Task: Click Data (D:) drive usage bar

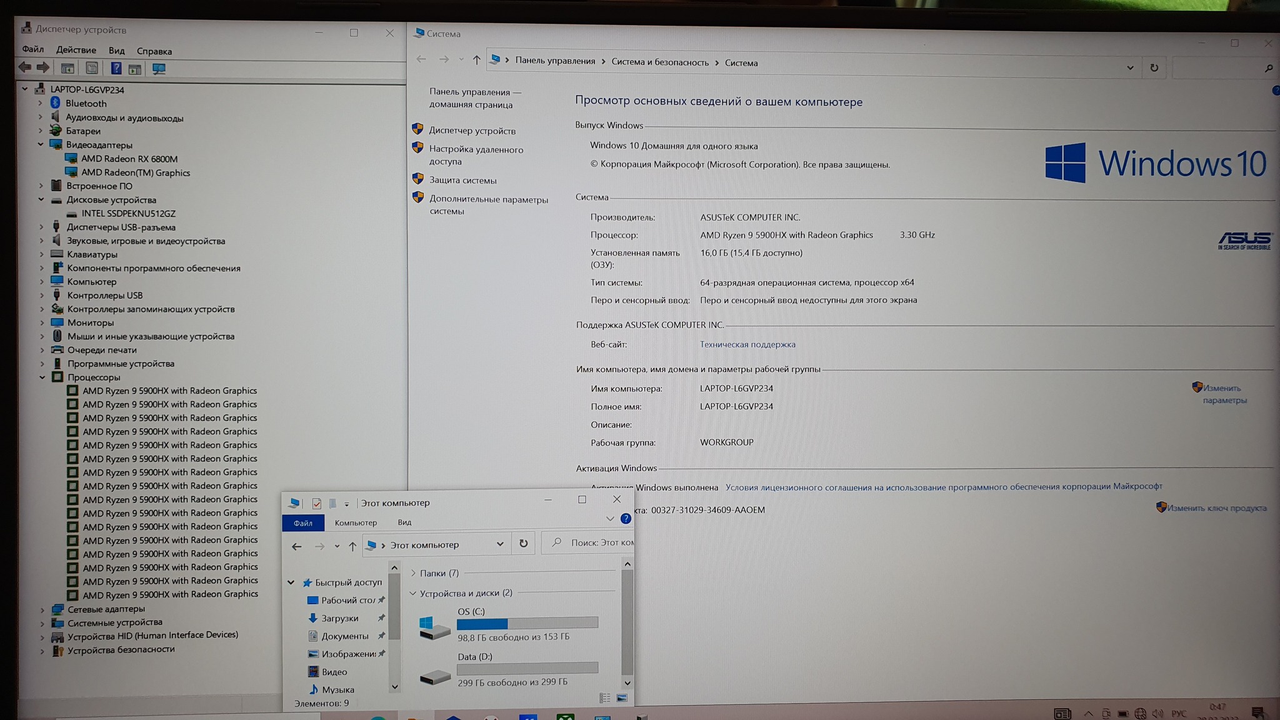Action: click(527, 668)
